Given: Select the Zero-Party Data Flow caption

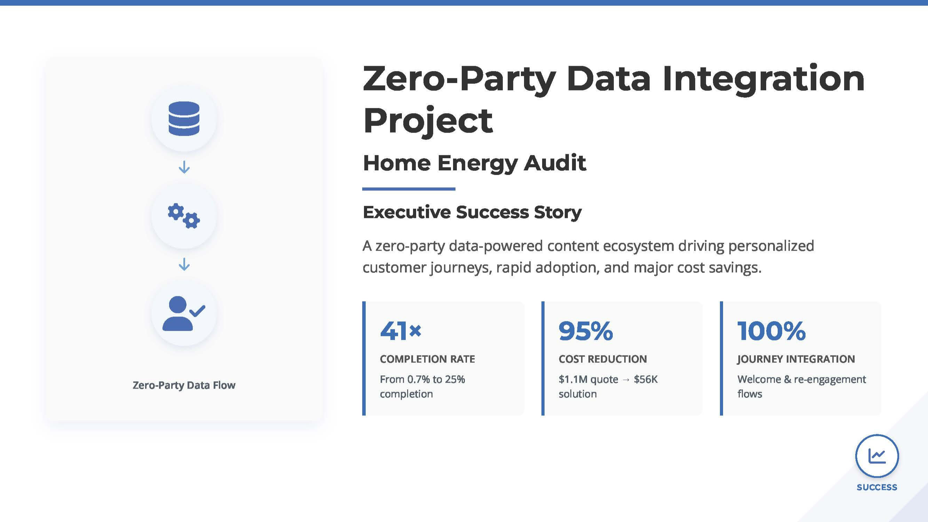Looking at the screenshot, I should coord(184,385).
